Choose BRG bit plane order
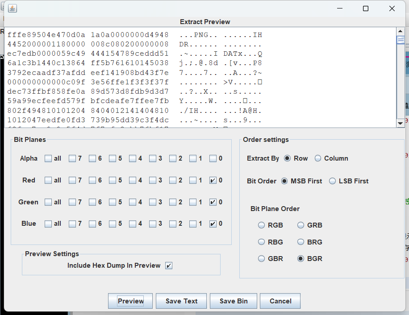The height and width of the screenshot is (315, 409). pos(301,242)
